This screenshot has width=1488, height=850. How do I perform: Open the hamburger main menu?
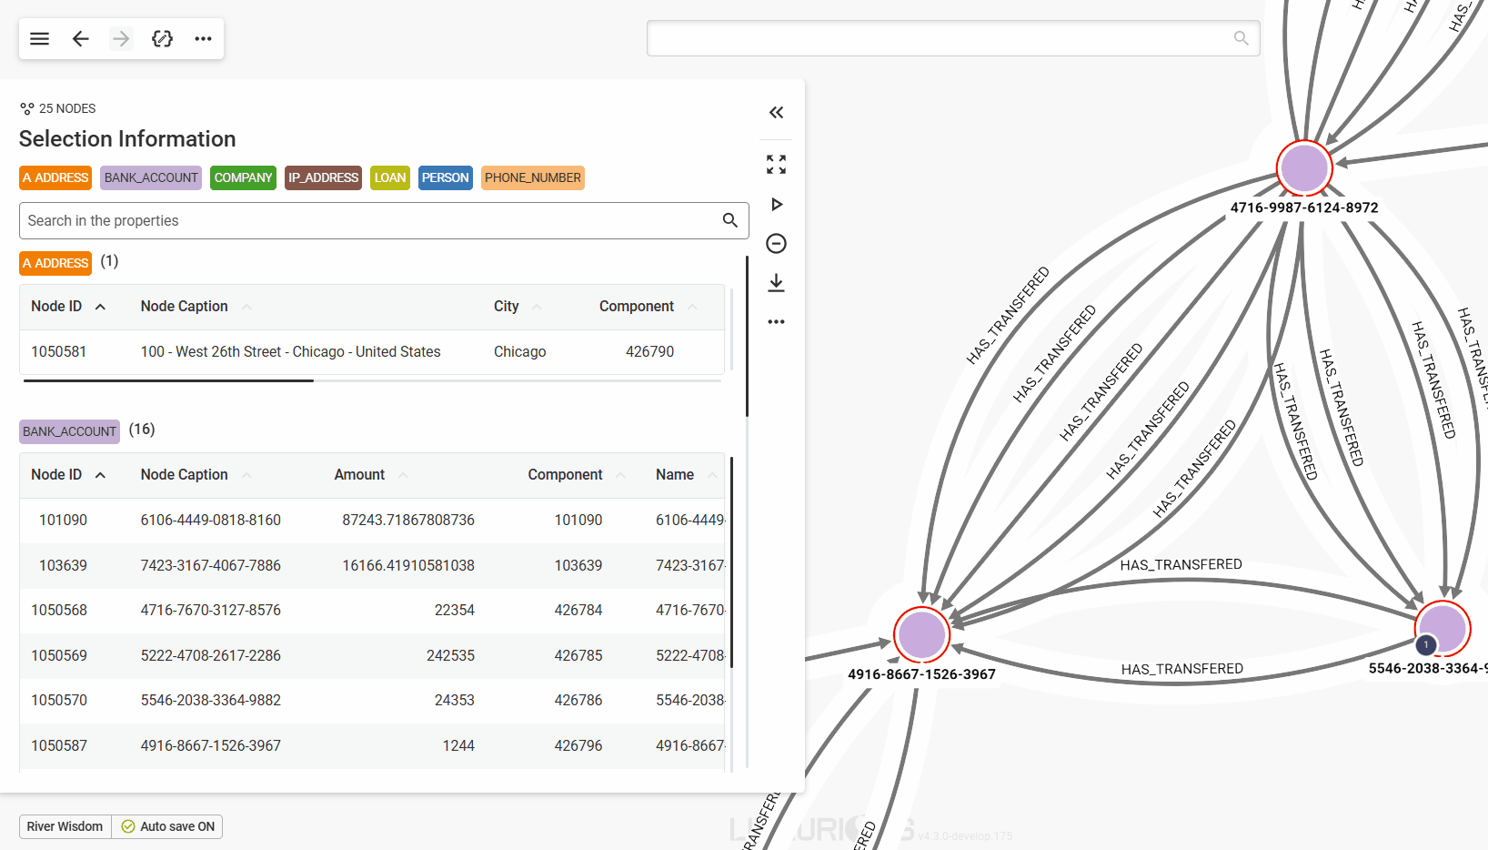[39, 39]
